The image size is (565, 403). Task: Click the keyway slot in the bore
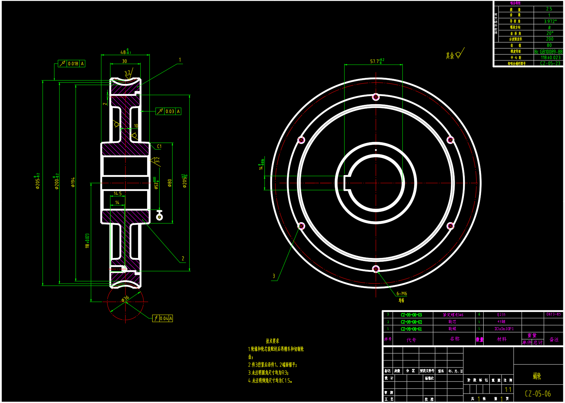(x=347, y=182)
